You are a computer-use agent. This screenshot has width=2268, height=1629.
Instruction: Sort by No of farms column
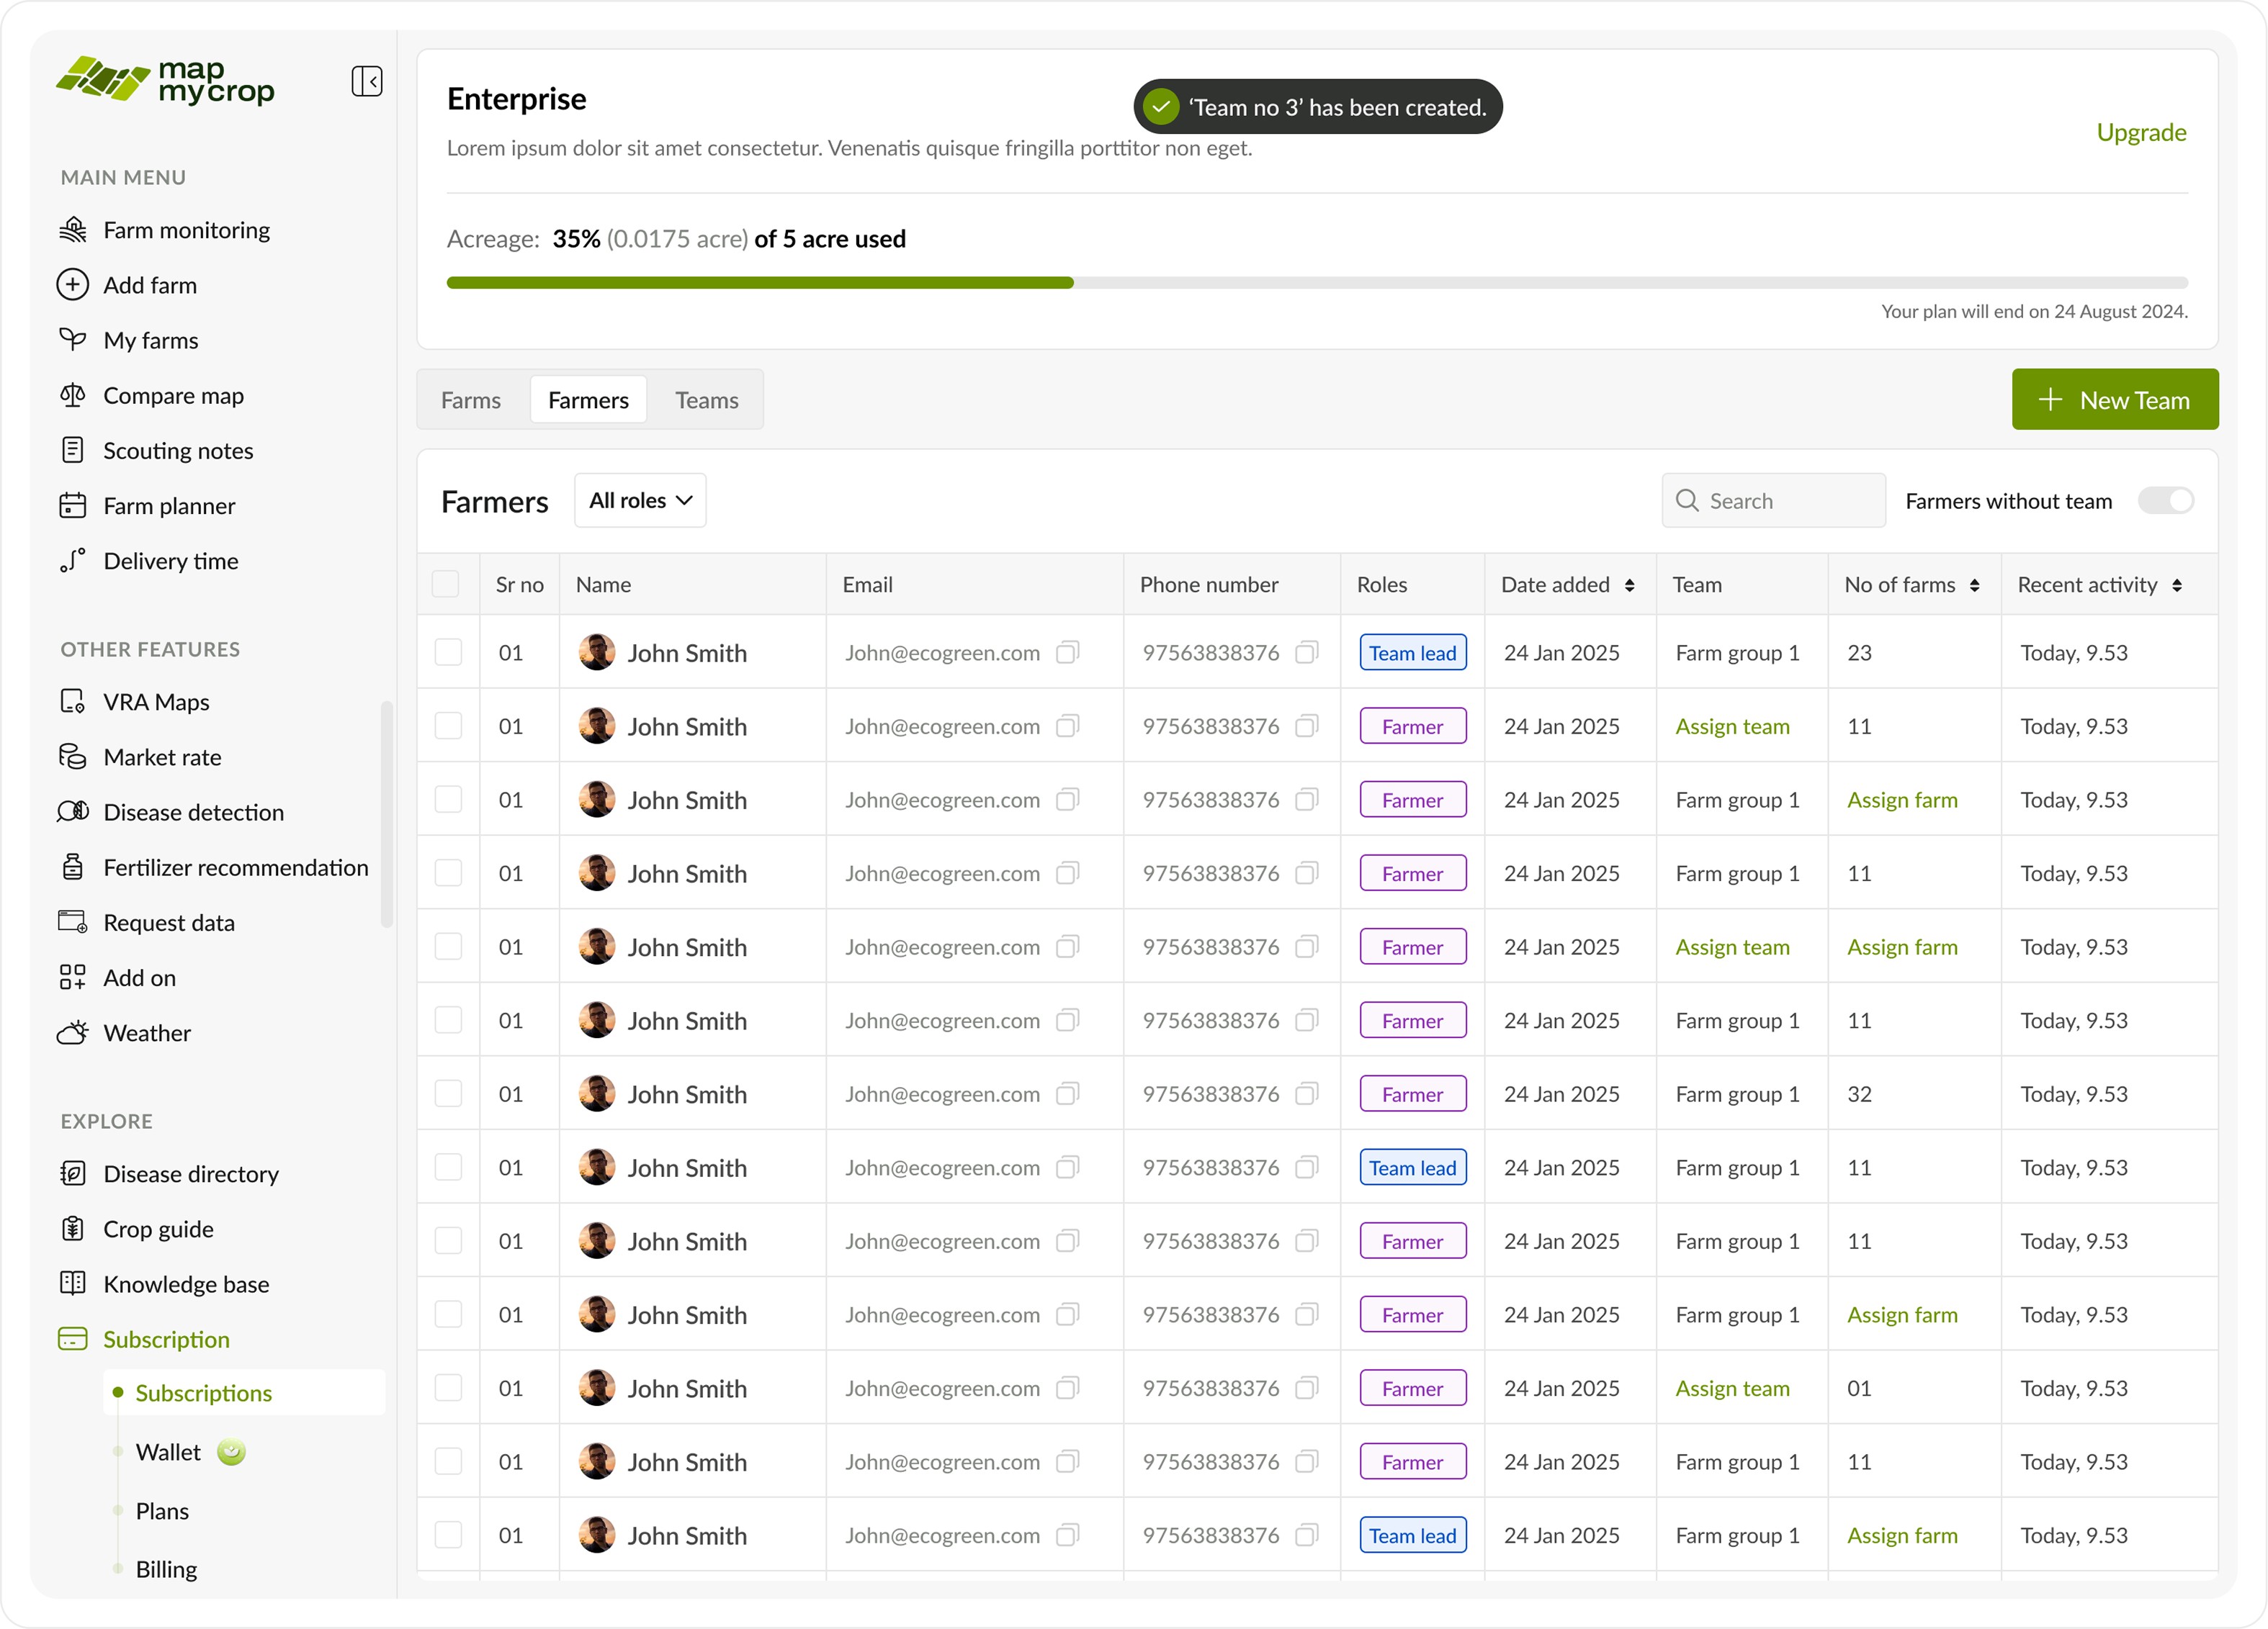coord(1974,586)
